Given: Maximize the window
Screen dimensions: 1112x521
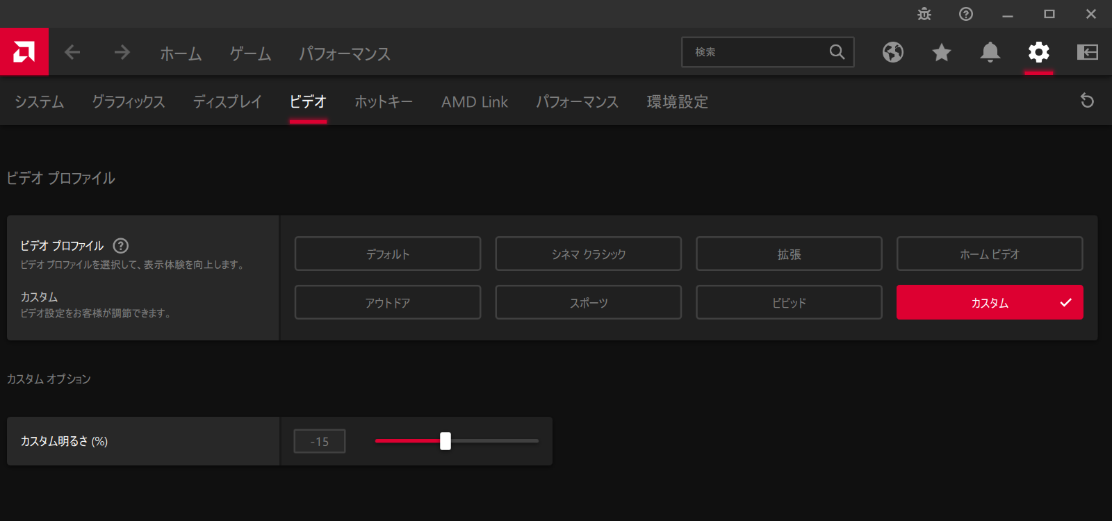Looking at the screenshot, I should (1049, 14).
